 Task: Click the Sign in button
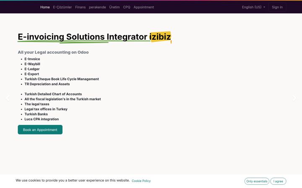pyautogui.click(x=277, y=7)
